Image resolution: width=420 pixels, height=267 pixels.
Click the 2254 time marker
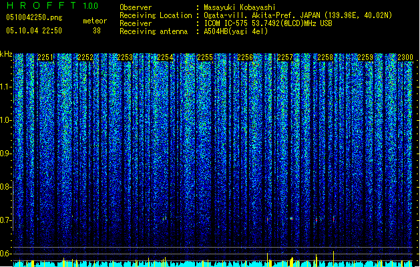click(165, 57)
